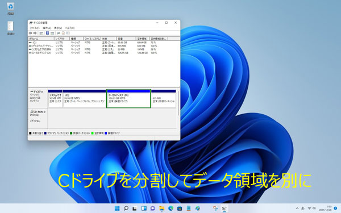Click the show/hide console tree toolbar icon

tap(41, 33)
